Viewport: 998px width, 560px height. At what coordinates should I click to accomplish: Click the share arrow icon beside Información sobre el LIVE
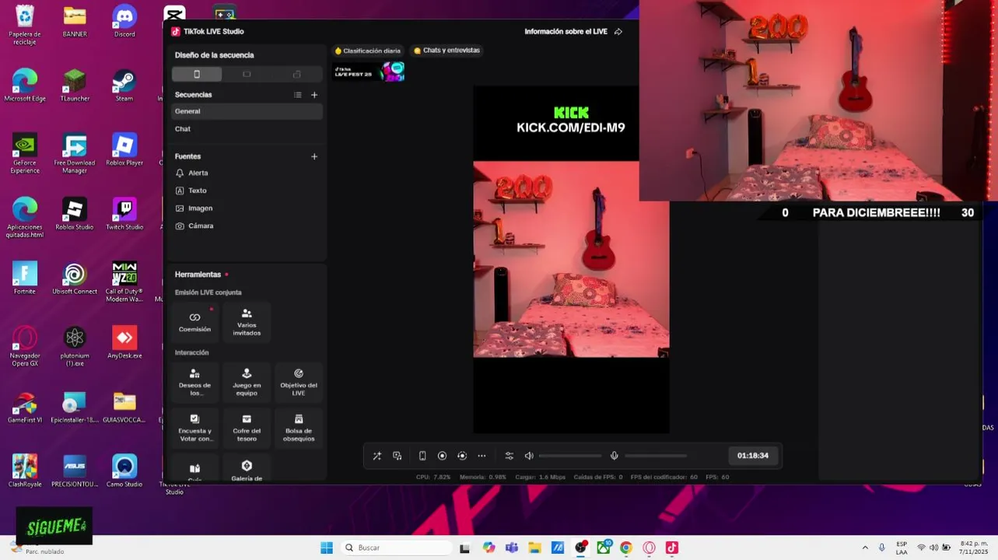(x=618, y=32)
